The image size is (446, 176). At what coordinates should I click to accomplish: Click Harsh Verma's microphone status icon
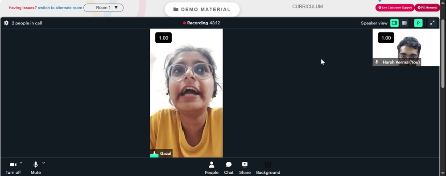tap(377, 62)
